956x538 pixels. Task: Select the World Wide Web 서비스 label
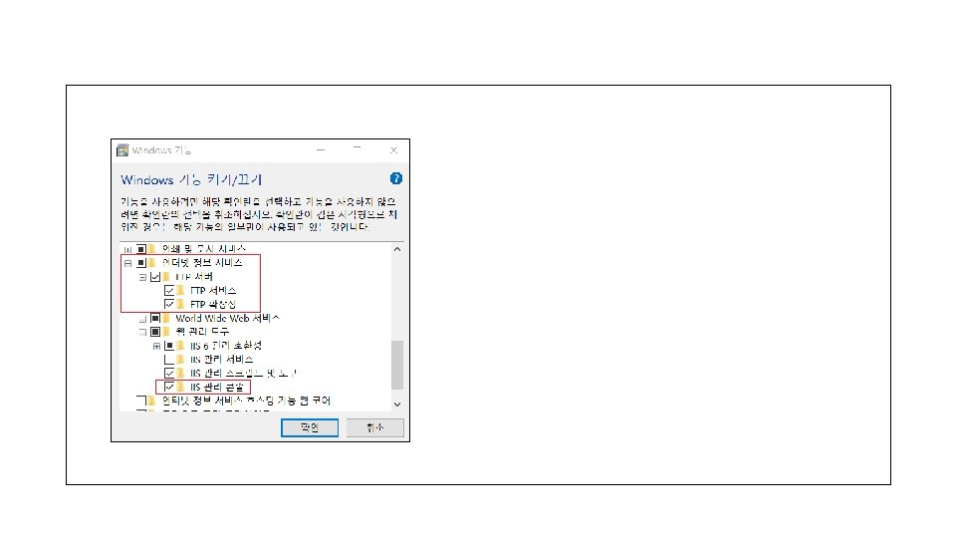[227, 319]
